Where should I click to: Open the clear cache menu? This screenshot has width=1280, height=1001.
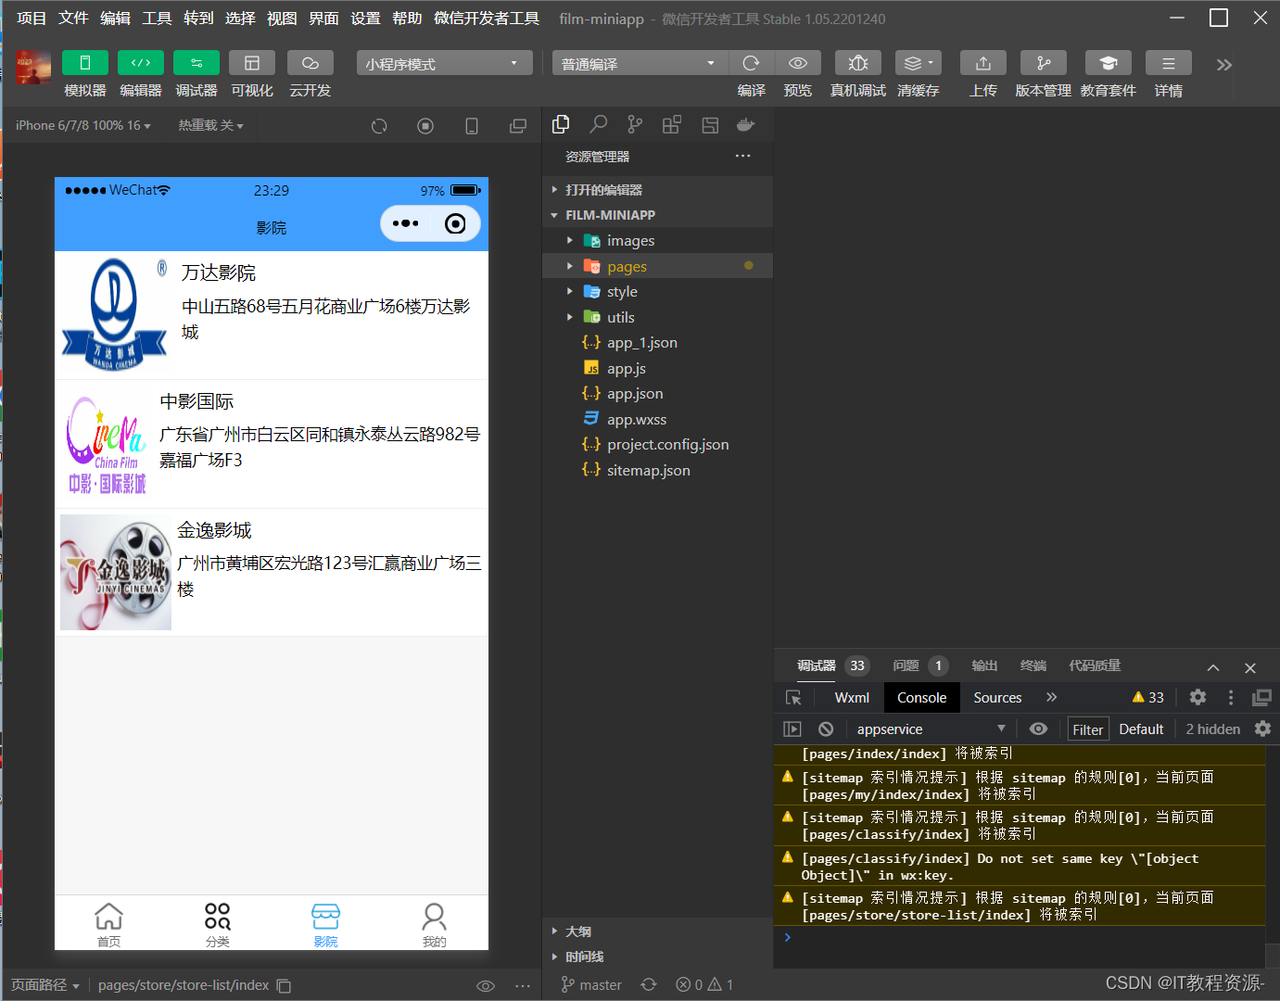click(919, 63)
